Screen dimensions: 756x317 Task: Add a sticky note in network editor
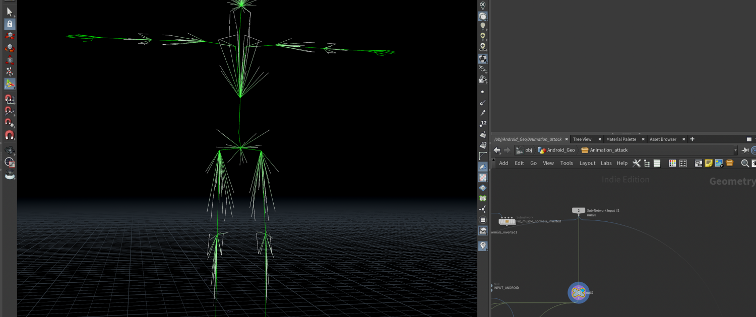pyautogui.click(x=709, y=163)
